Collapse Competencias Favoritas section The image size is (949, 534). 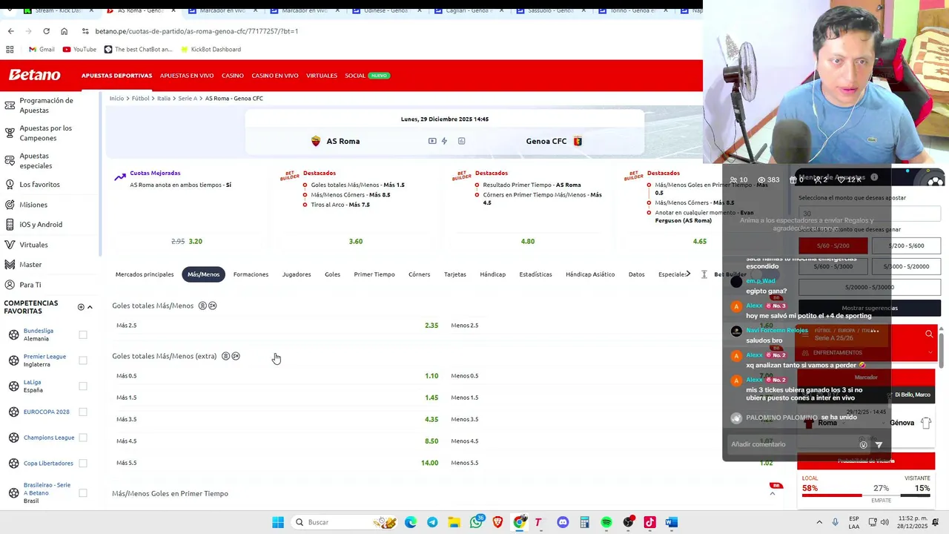[90, 307]
